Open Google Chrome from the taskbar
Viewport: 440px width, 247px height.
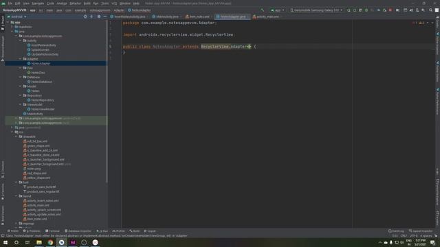click(x=50, y=242)
